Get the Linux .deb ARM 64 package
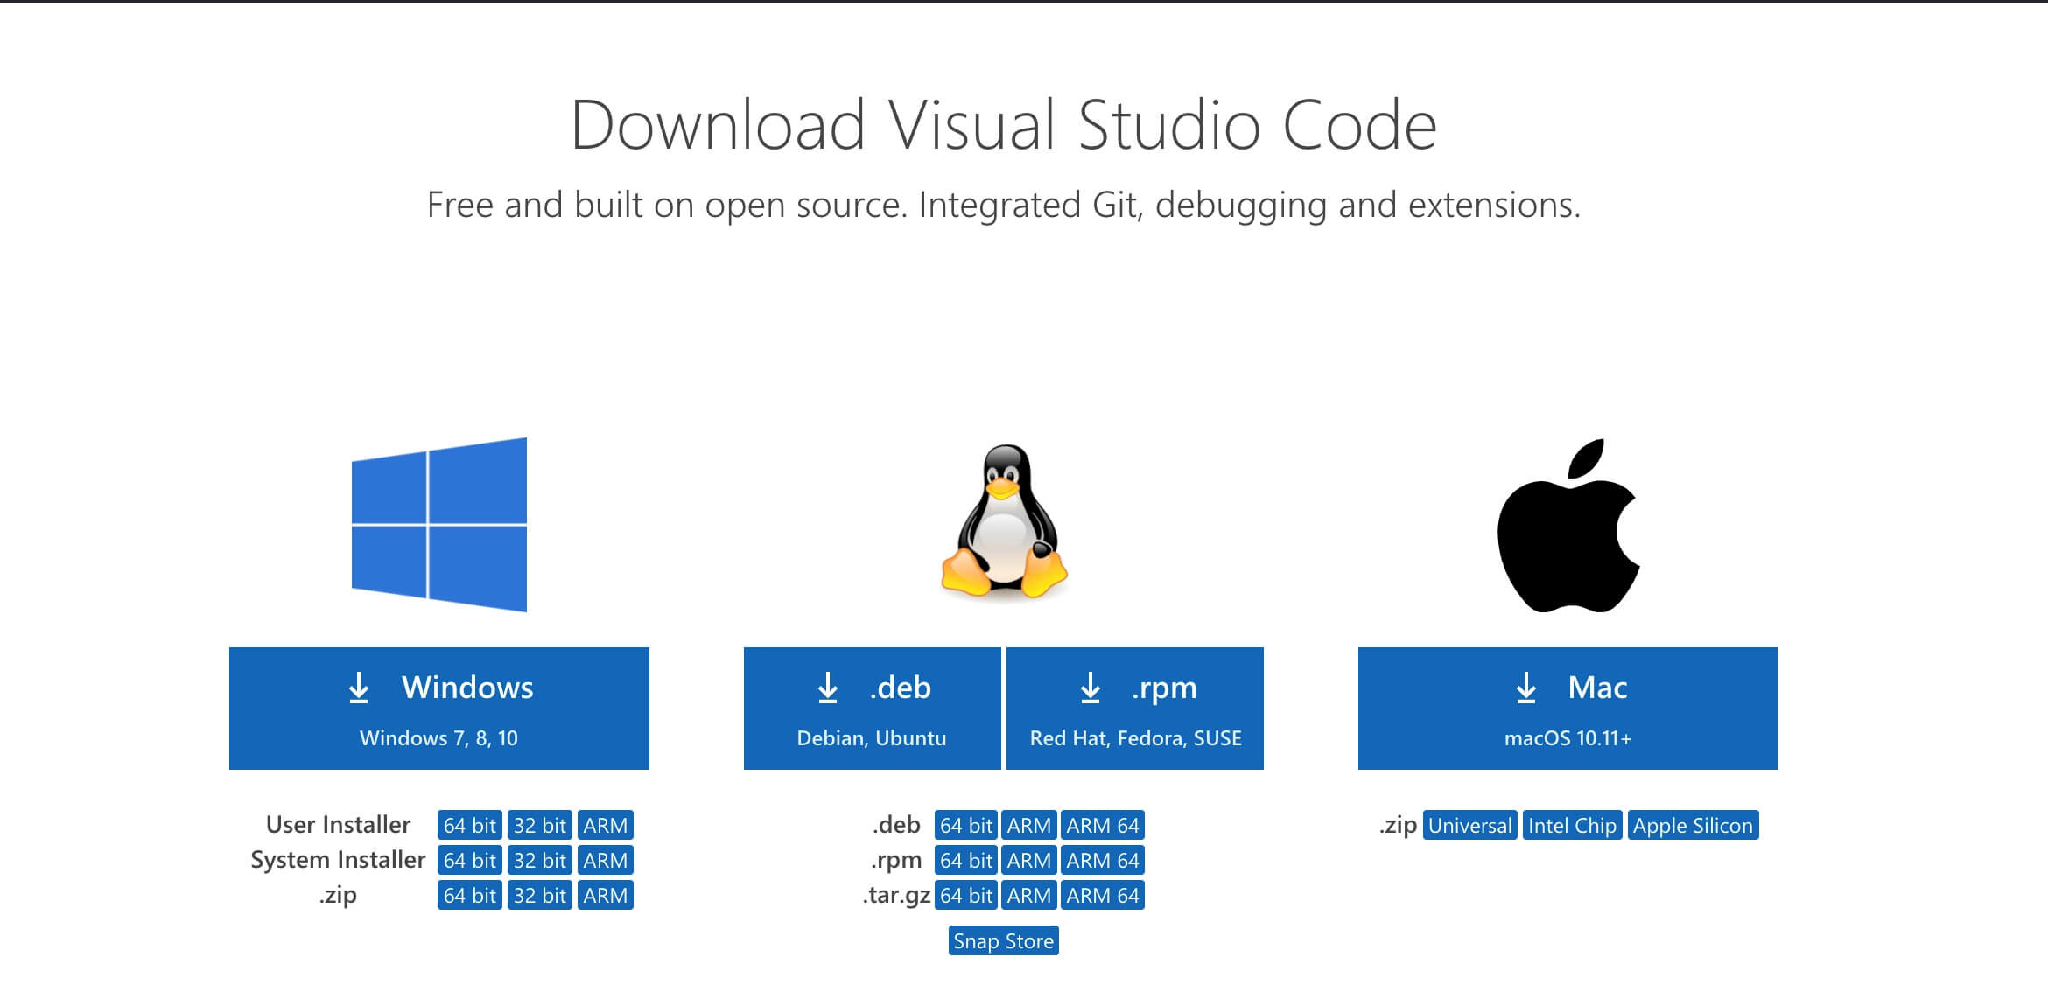 click(x=1103, y=825)
